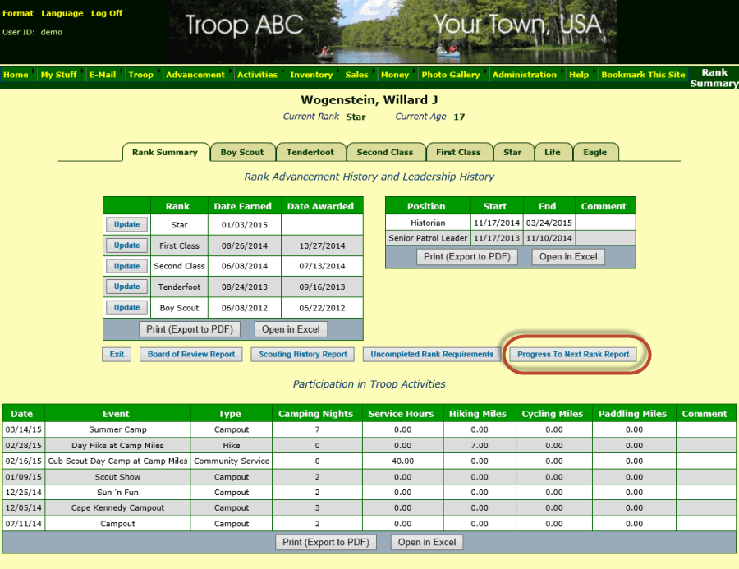Click Day Hike at Camp Miles event
This screenshot has width=739, height=569.
click(117, 446)
